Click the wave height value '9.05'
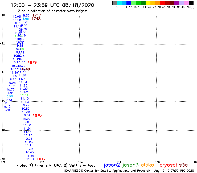Viewport: 197px width, 173px height. [x=14, y=76]
